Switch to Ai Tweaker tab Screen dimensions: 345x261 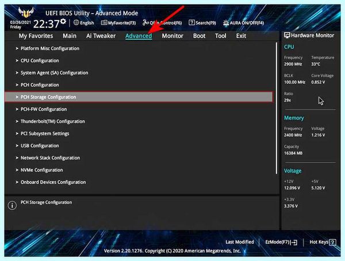(101, 36)
